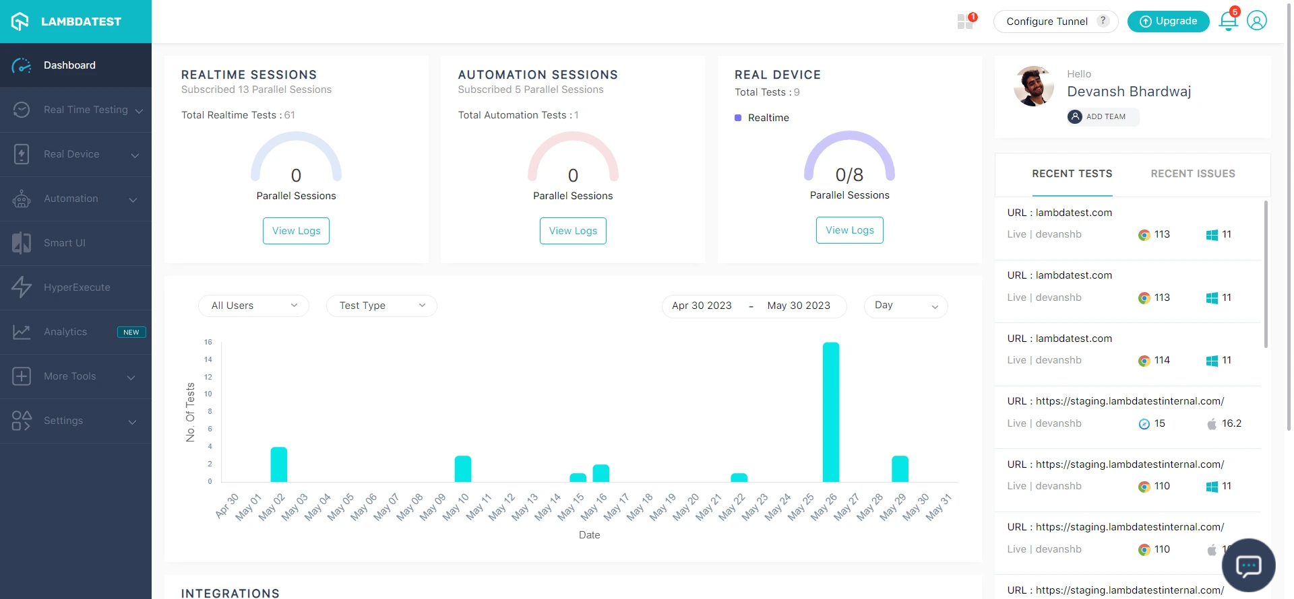This screenshot has width=1294, height=599.
Task: Click the More Tools plus icon
Action: (22, 376)
